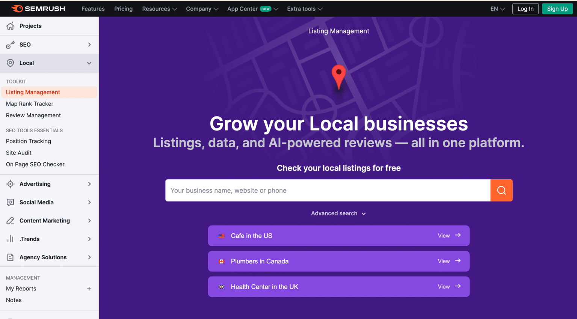Select the SEO sidebar icon
577x319 pixels.
tap(10, 44)
